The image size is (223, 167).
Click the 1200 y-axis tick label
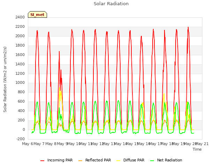point(20,73)
